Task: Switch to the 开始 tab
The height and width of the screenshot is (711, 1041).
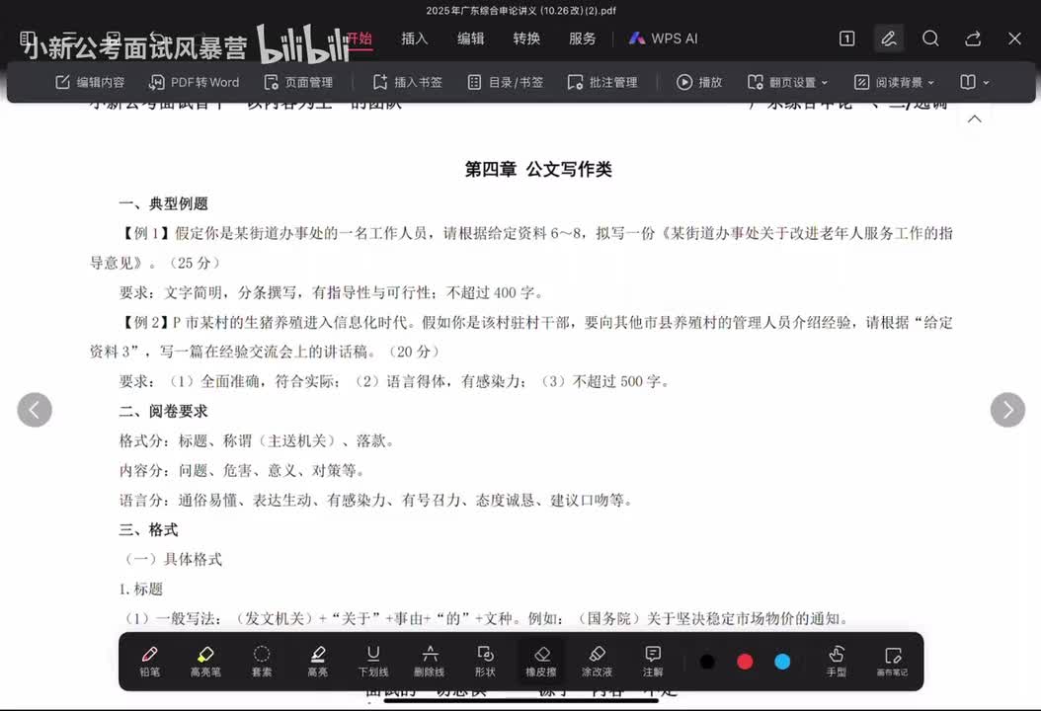Action: tap(360, 39)
